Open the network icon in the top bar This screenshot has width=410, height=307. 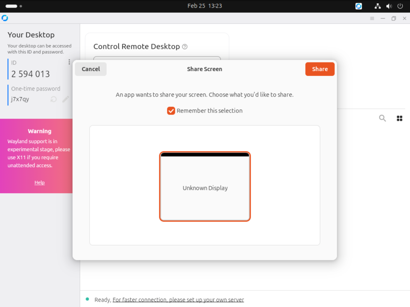click(377, 6)
